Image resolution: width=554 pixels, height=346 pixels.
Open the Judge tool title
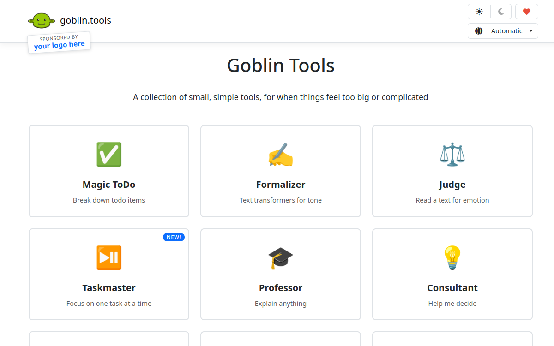[452, 185]
